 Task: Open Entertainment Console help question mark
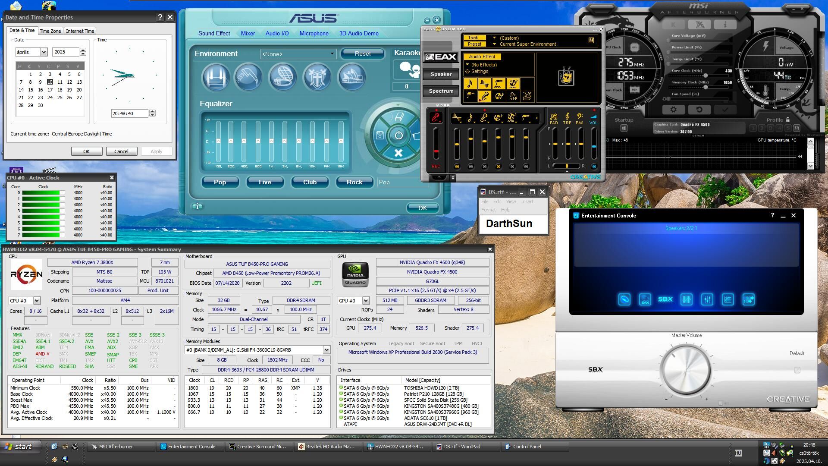click(772, 215)
